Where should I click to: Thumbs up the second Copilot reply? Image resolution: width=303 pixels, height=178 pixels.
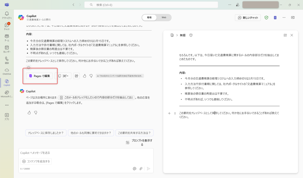click(x=29, y=113)
